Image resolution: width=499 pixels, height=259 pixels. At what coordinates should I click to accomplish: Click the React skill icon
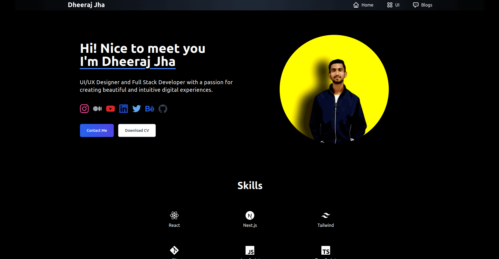tap(174, 215)
